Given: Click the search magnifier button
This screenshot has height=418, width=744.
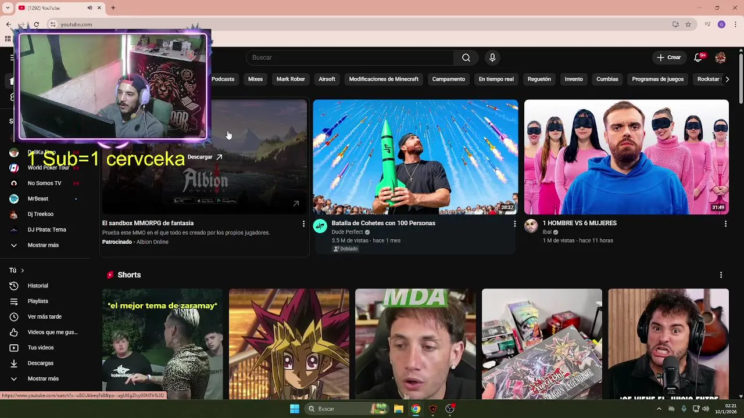Looking at the screenshot, I should click(466, 57).
